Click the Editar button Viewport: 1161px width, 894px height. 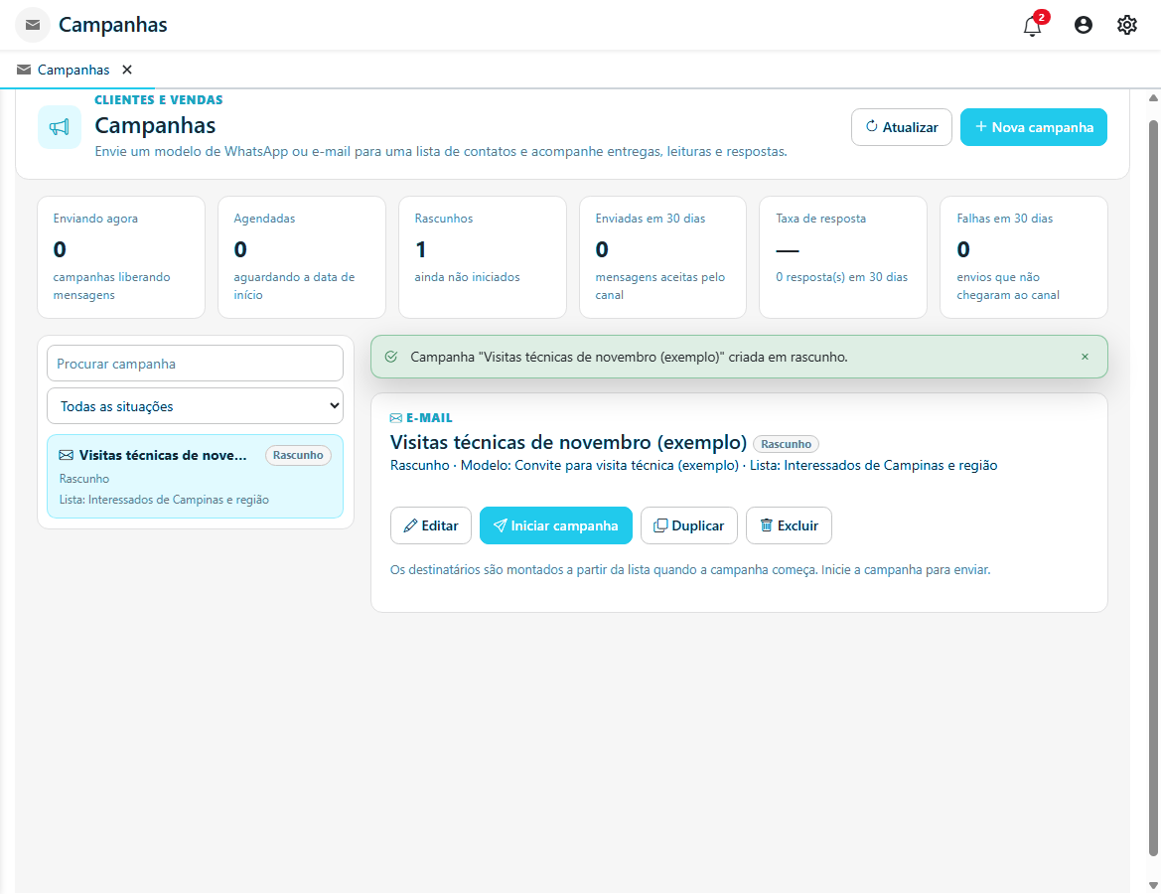(x=430, y=525)
